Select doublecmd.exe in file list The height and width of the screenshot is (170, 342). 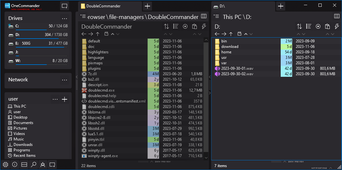tap(101, 90)
